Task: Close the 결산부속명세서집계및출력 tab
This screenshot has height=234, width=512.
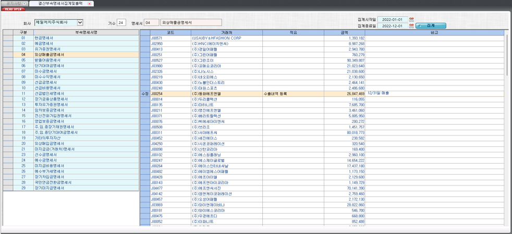Action: (89, 4)
